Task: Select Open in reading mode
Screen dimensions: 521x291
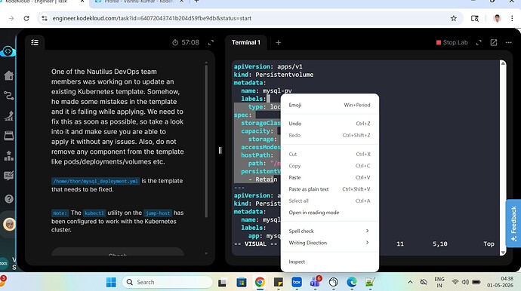Action: coord(330,213)
